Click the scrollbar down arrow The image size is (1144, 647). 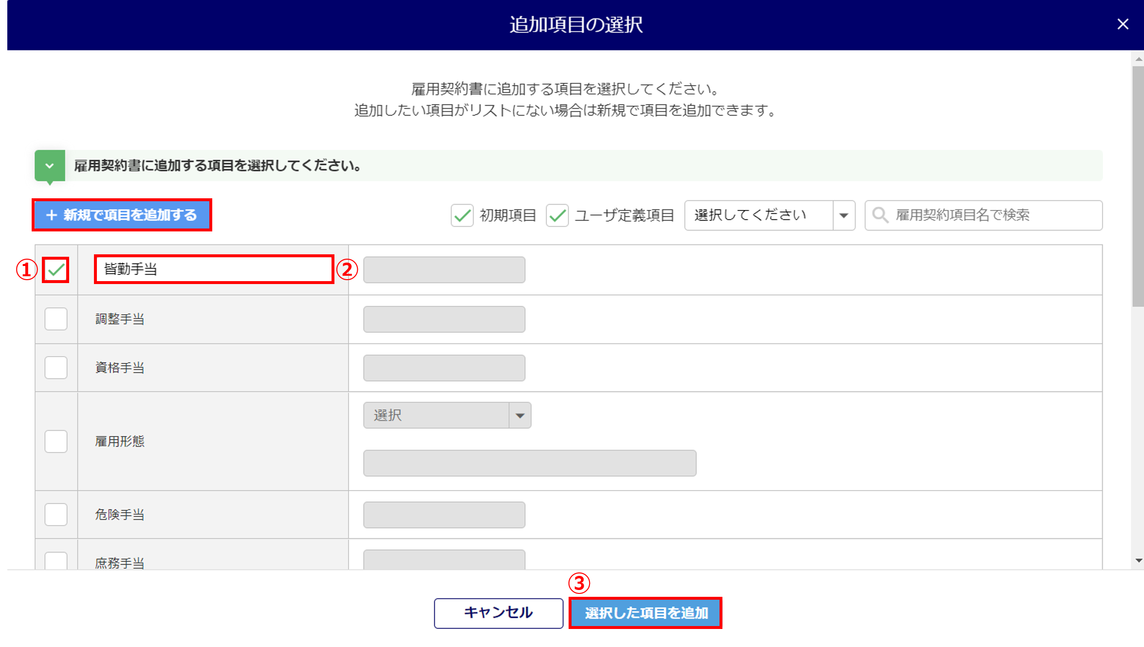[x=1138, y=561]
